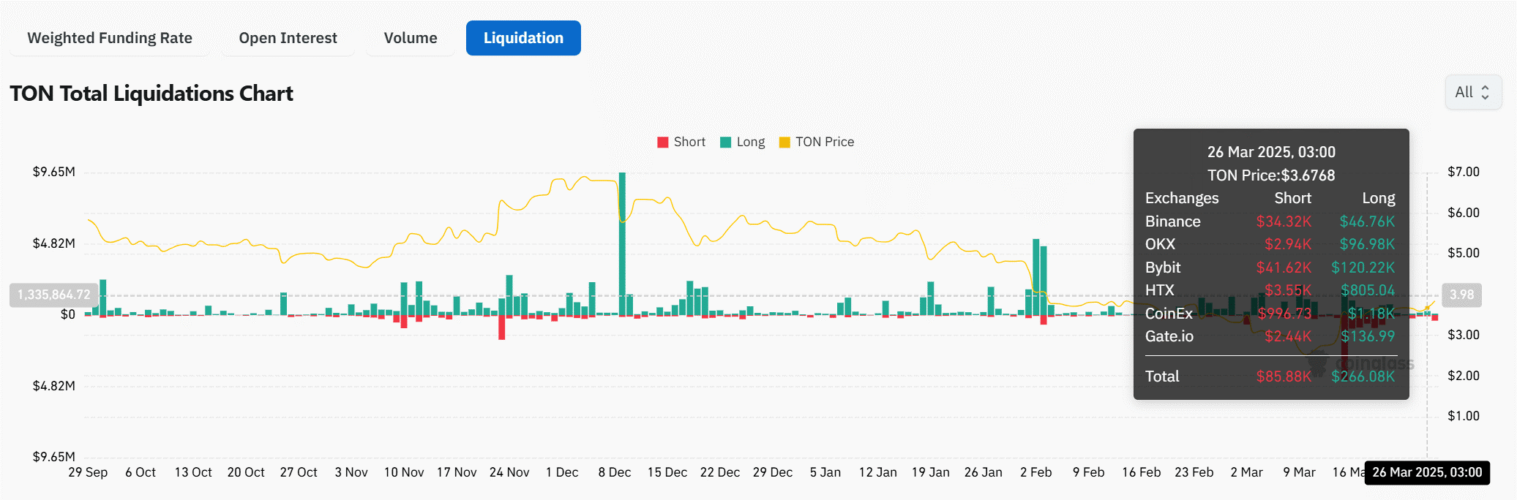
Task: Click the Bybit row in the tooltip
Action: point(1270,268)
